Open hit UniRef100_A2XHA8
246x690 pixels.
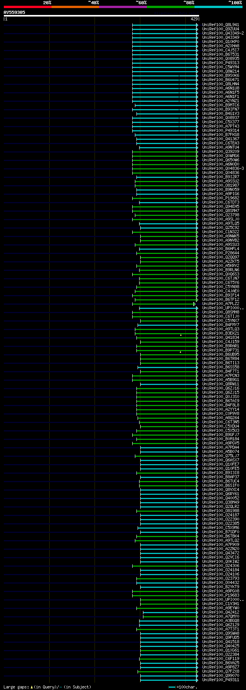click(221, 46)
